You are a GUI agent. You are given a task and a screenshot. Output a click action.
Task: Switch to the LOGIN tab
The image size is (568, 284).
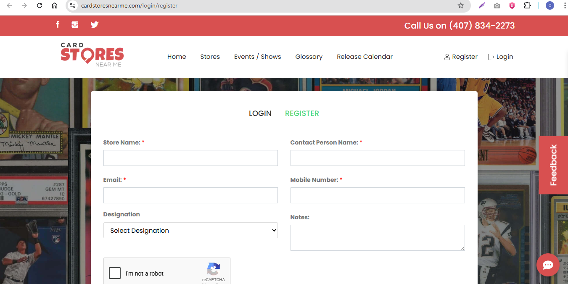(x=260, y=113)
